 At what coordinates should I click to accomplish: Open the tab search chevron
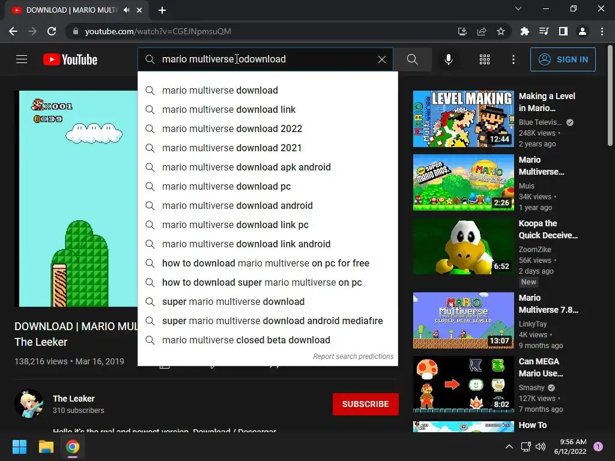(518, 8)
